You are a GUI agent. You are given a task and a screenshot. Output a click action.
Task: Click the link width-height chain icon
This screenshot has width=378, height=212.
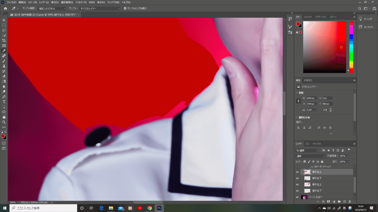298,101
